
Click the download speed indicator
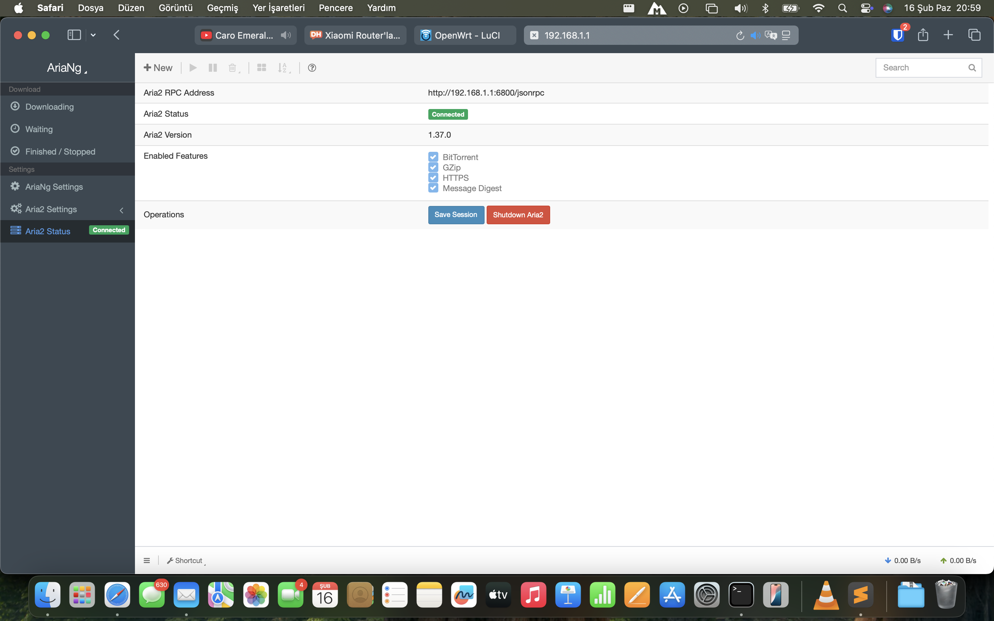coord(903,561)
